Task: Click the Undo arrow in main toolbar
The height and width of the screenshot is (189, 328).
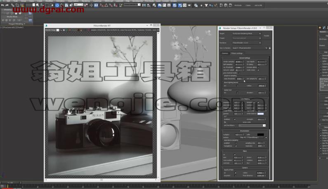Action: [2, 5]
